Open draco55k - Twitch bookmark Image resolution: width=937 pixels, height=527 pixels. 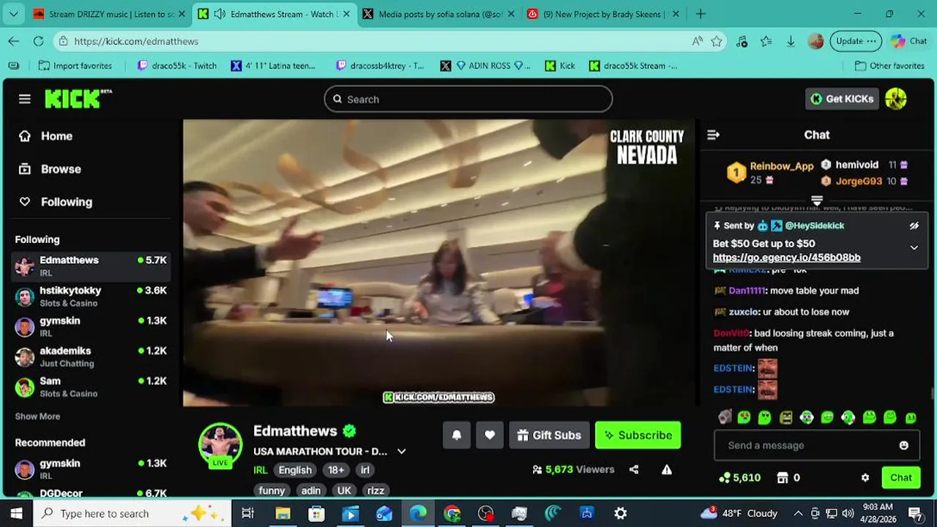[176, 66]
